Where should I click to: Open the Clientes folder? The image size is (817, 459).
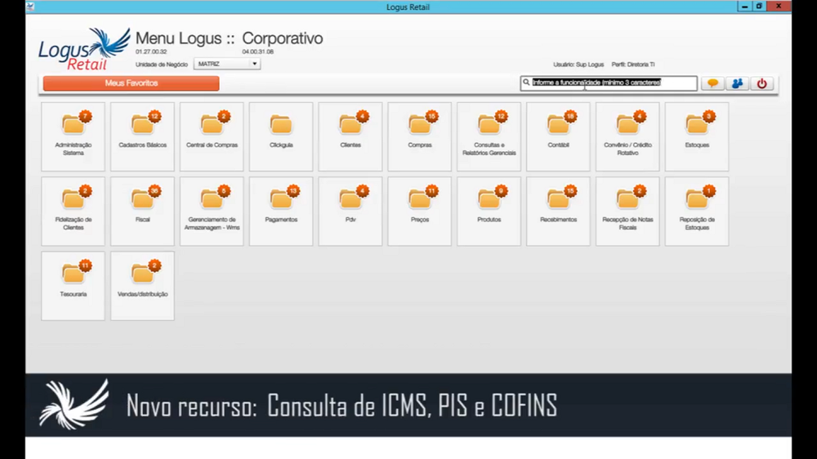[x=350, y=136]
